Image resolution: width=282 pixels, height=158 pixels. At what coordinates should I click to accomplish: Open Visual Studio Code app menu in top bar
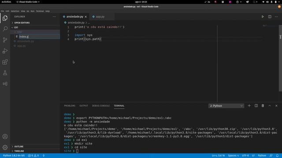tap(28, 2)
